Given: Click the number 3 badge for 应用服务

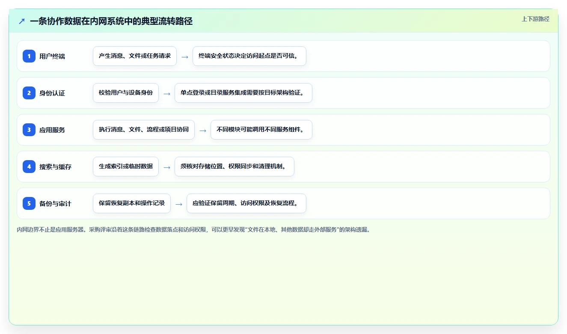Looking at the screenshot, I should tap(29, 130).
